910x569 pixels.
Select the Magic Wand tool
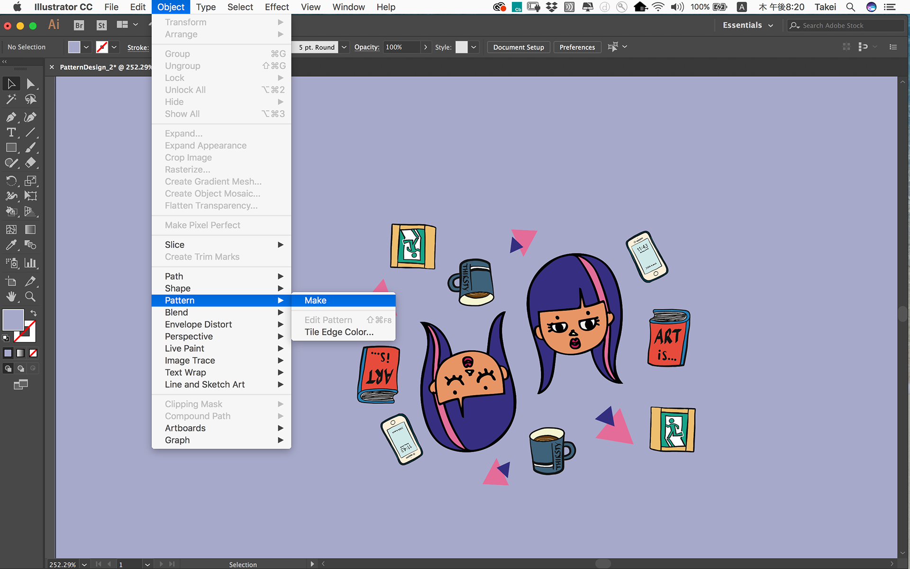(x=11, y=100)
